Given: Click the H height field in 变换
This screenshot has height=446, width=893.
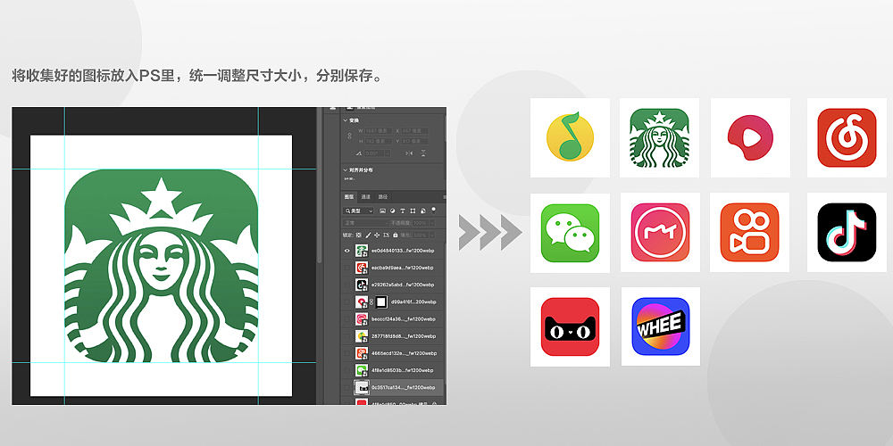Looking at the screenshot, I should pos(376,141).
